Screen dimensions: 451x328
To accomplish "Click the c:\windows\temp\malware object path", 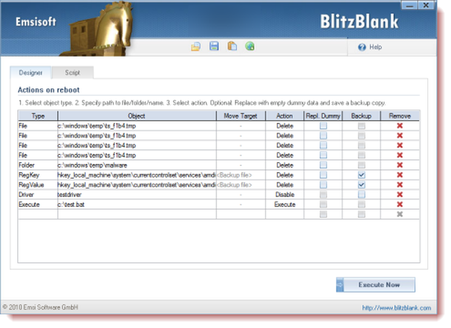I will [92, 165].
